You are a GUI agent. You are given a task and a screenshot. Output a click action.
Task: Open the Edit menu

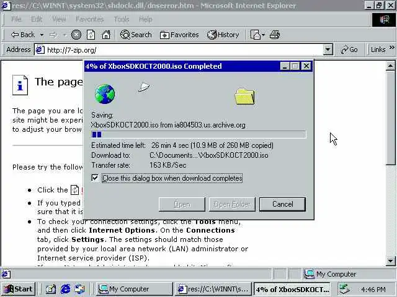point(37,19)
